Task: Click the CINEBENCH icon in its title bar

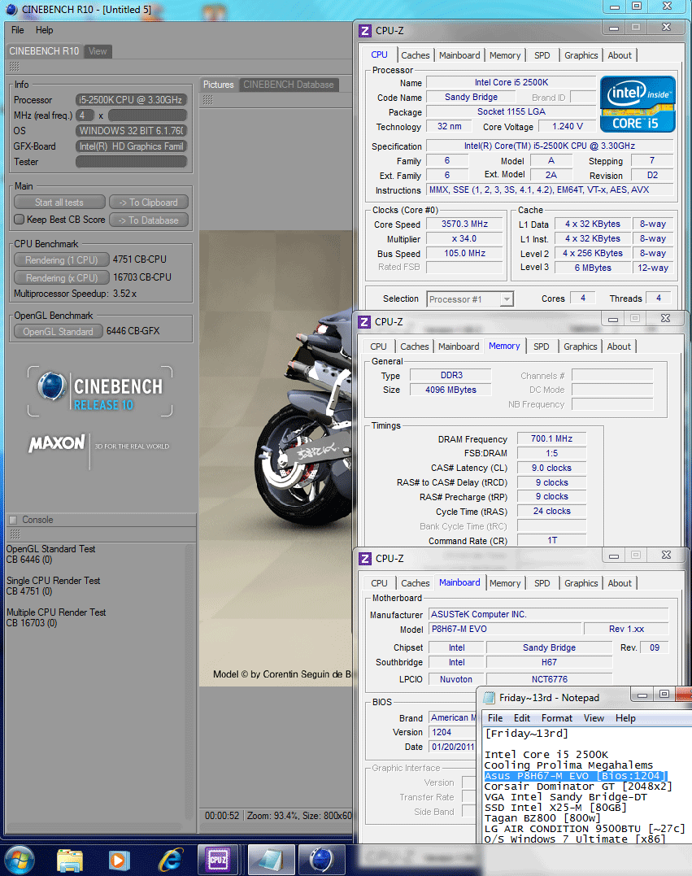Action: [x=11, y=10]
